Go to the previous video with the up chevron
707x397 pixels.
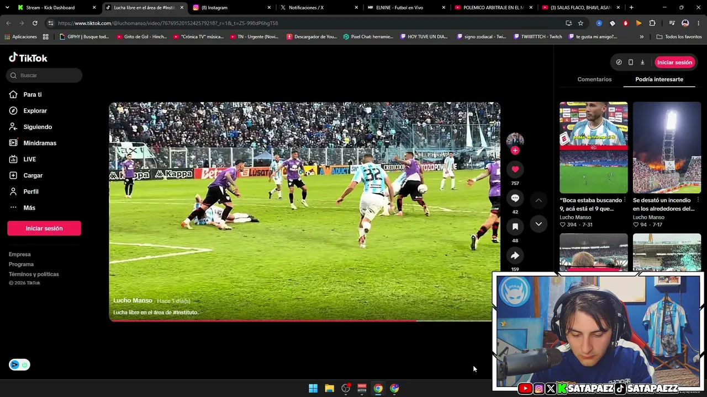[x=539, y=200]
